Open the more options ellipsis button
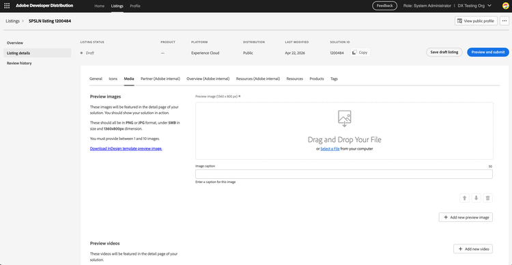 504,21
